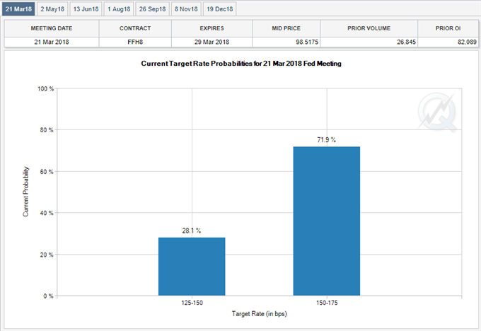Screen dimensions: 481x331
Task: Select the 21 Mar18 meeting tab
Action: tap(18, 9)
